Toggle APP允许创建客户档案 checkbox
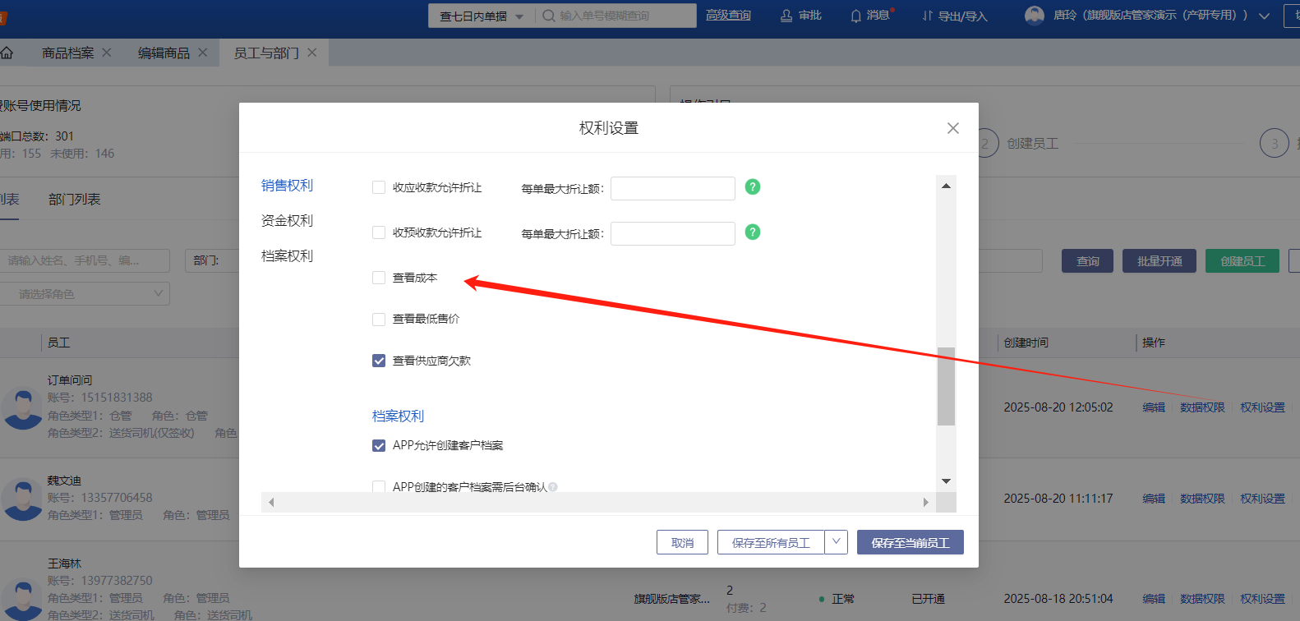This screenshot has height=621, width=1300. point(379,445)
